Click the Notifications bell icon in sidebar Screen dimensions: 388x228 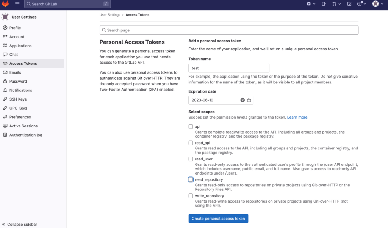pyautogui.click(x=5, y=90)
